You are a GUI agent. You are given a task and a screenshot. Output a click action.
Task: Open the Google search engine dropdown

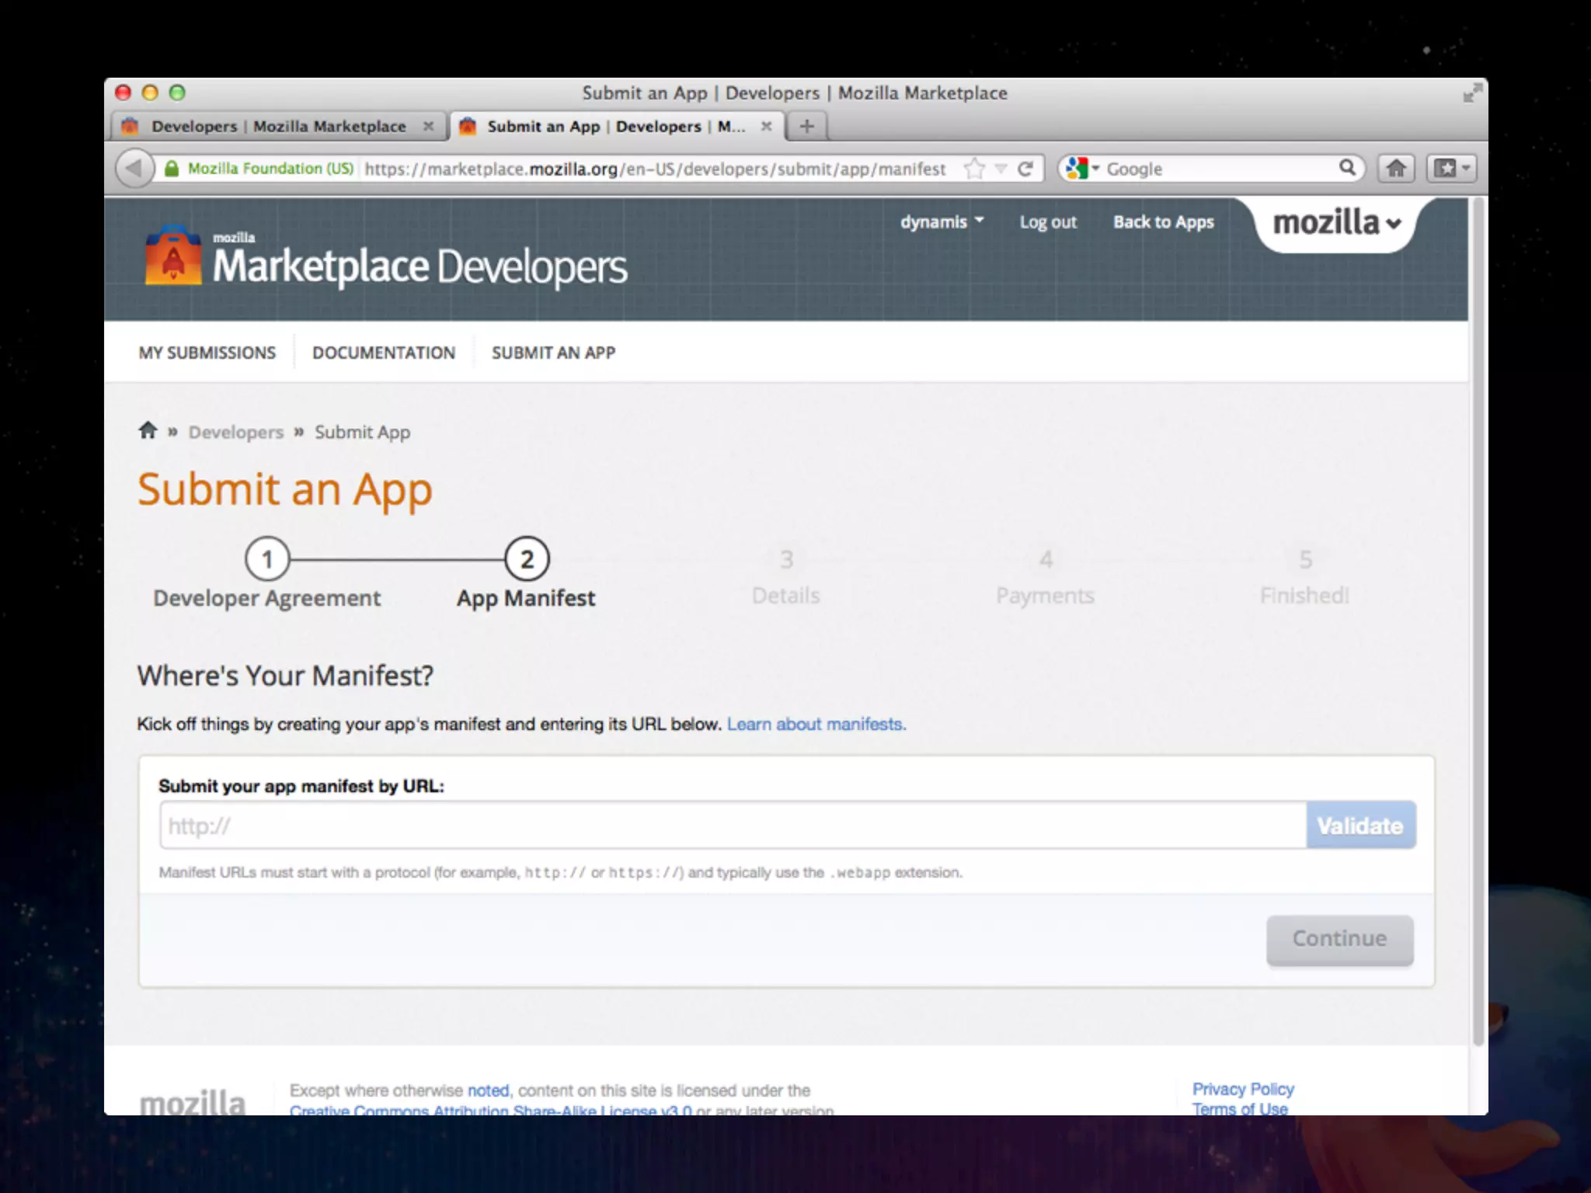tap(1082, 169)
